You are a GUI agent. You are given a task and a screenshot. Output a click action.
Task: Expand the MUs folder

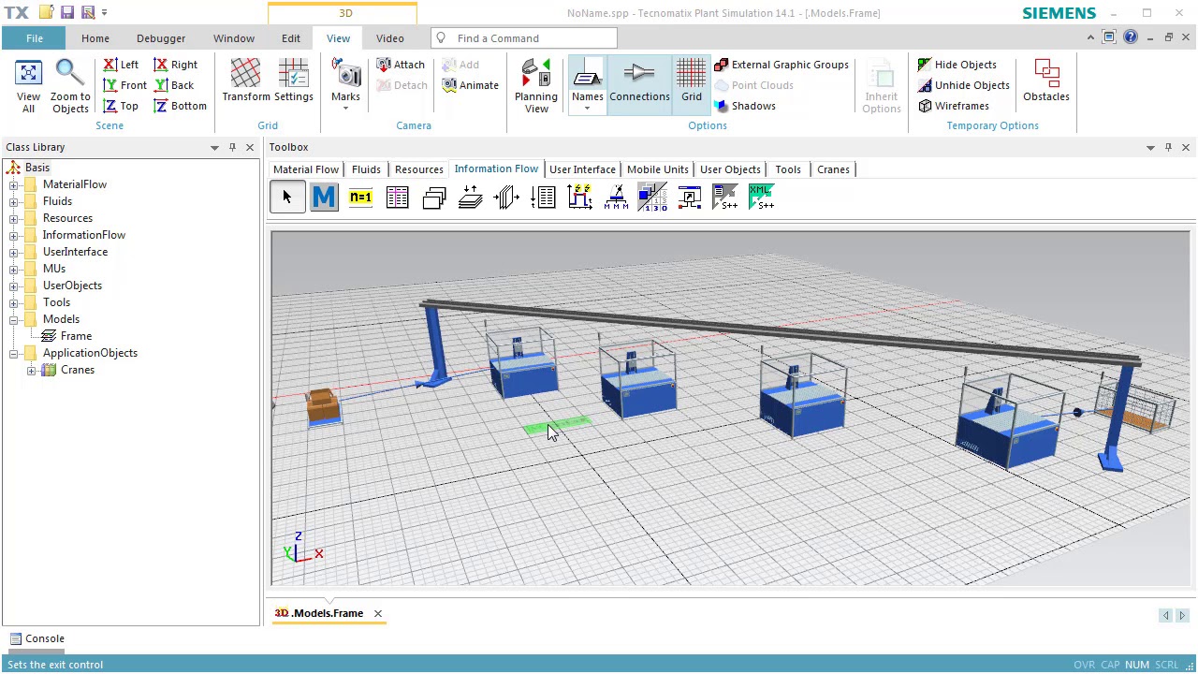tap(14, 269)
